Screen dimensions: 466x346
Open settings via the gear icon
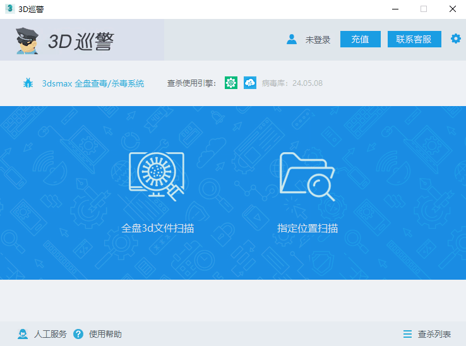(456, 39)
